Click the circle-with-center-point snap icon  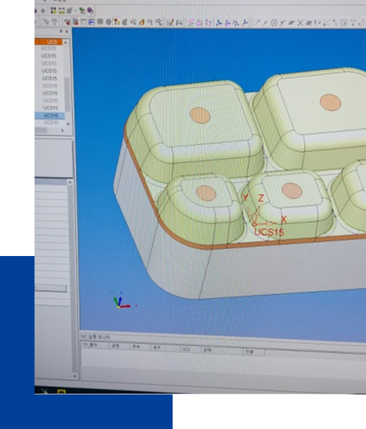pyautogui.click(x=274, y=23)
